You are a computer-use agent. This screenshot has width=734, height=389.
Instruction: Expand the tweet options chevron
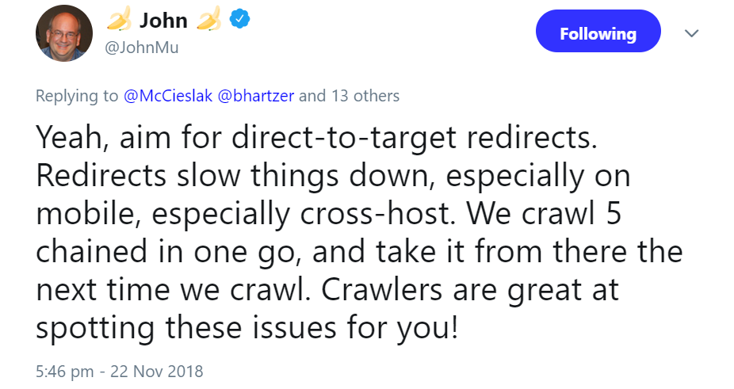(691, 34)
